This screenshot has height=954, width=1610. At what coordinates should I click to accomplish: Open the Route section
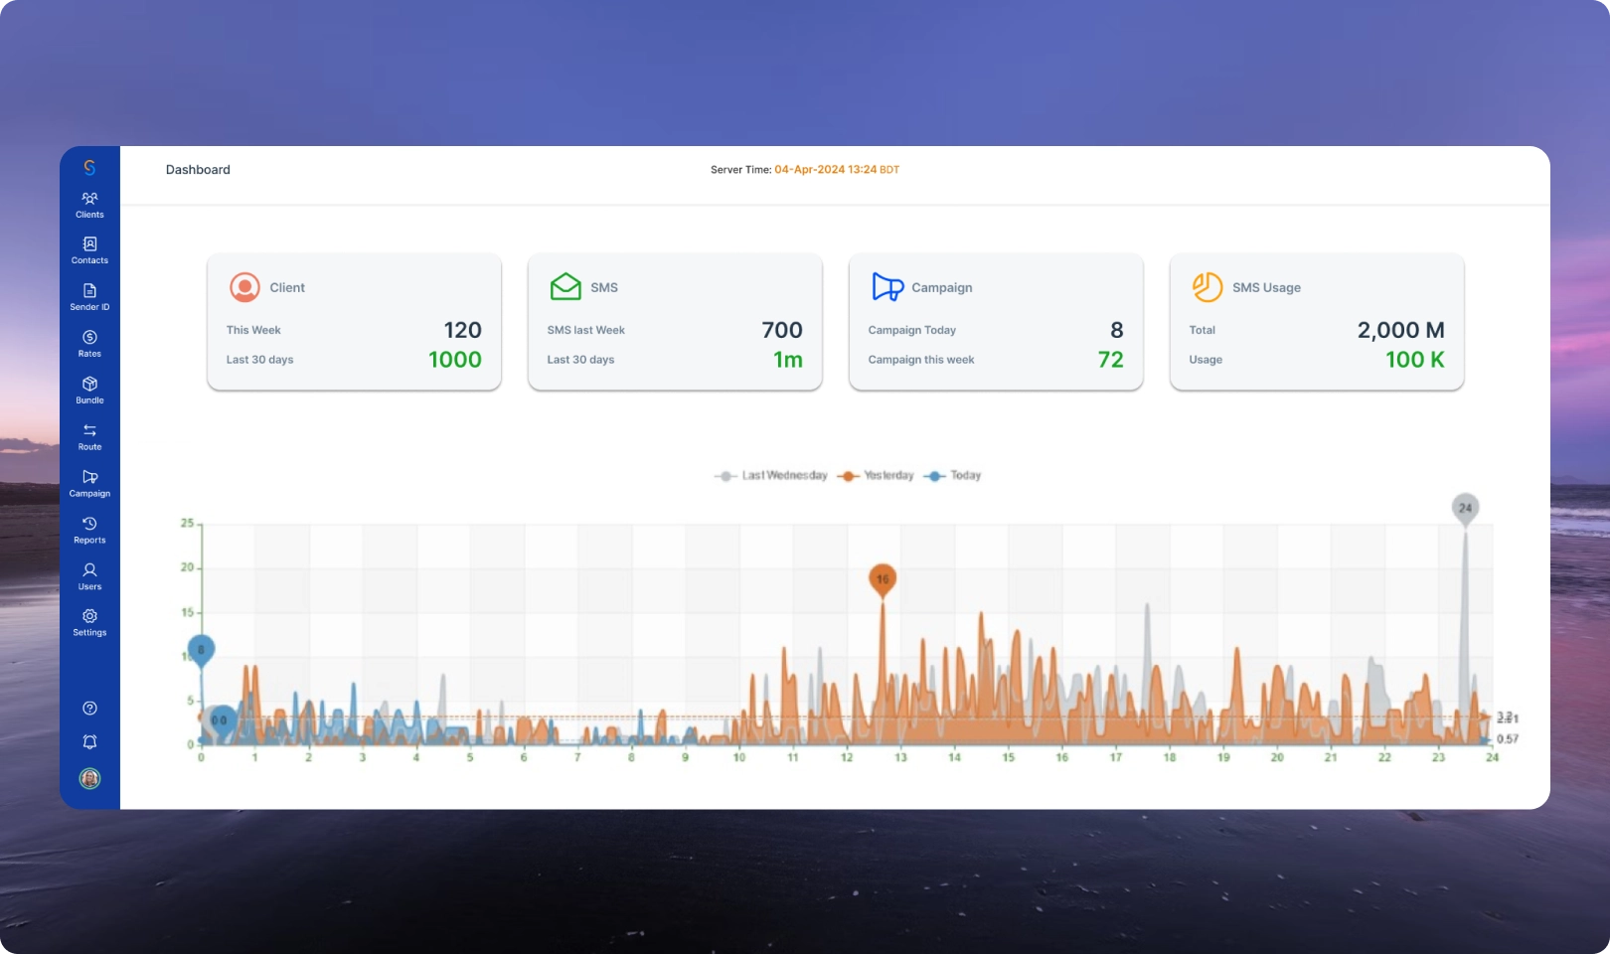coord(89,437)
